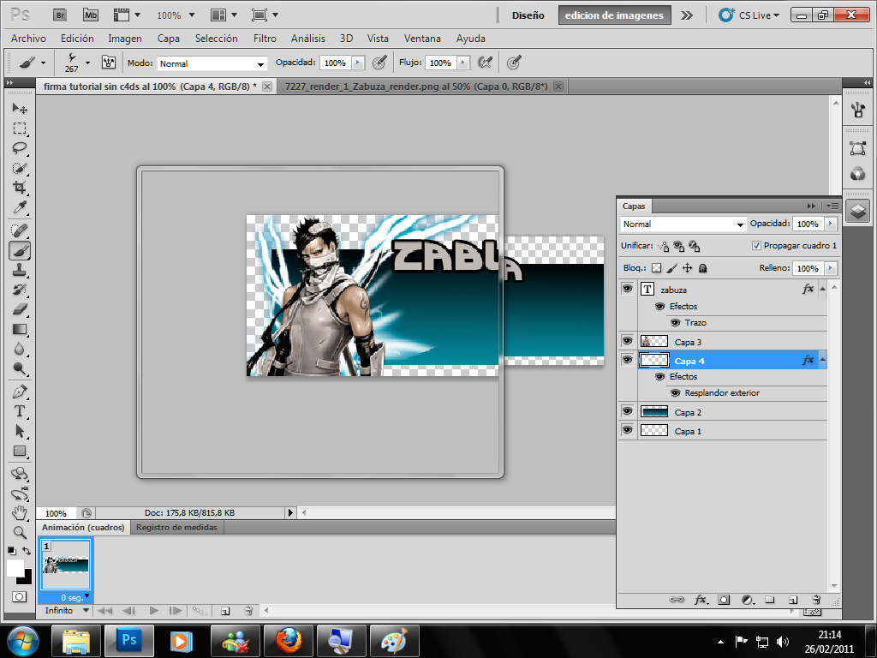Hide the zabuza text layer
Image resolution: width=877 pixels, height=658 pixels.
point(628,289)
